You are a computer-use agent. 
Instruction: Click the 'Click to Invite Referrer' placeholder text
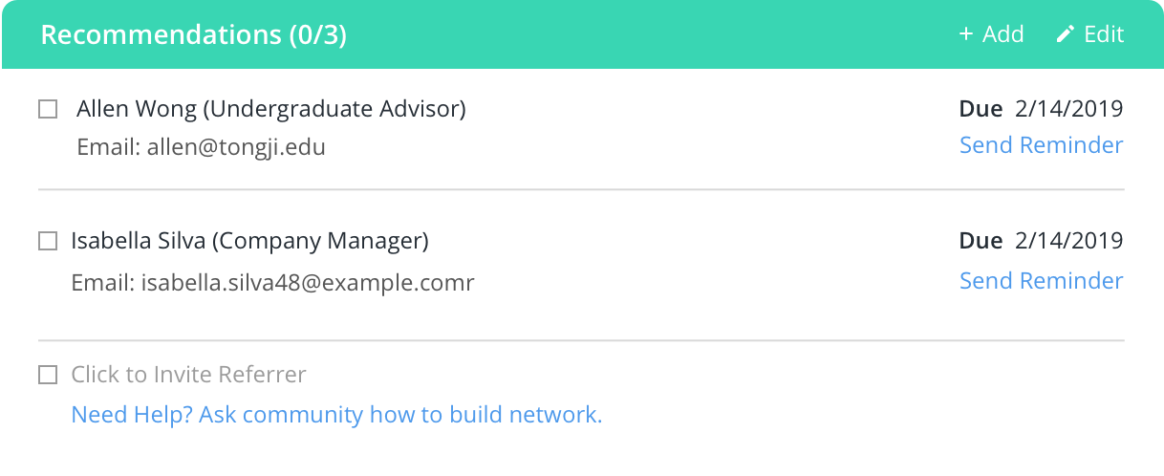tap(188, 375)
